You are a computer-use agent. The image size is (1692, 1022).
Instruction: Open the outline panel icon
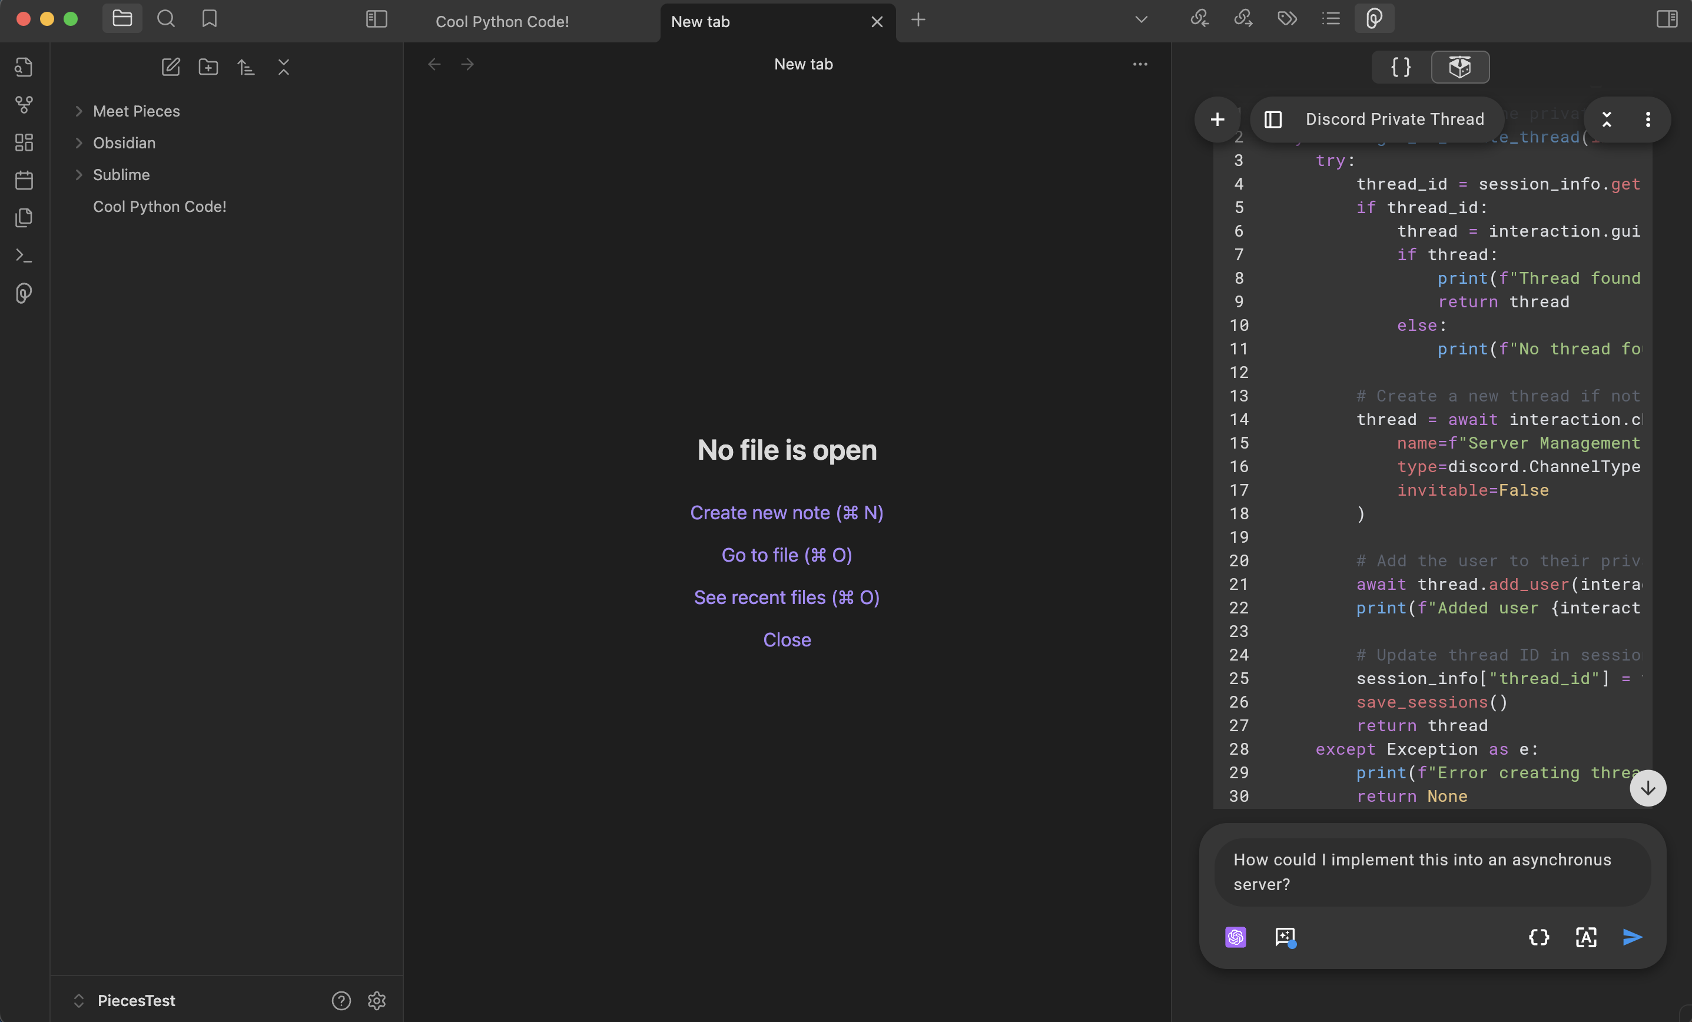point(1331,19)
